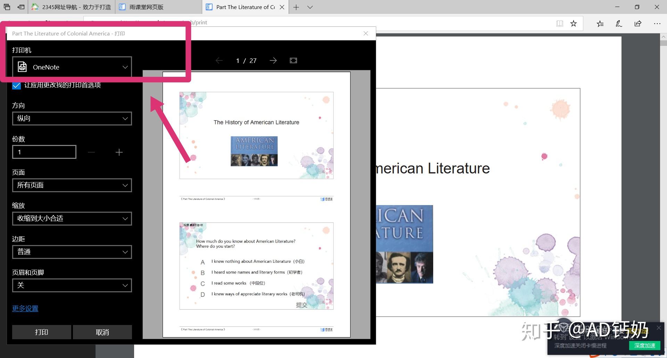Open browser settings and more menu

(x=657, y=24)
